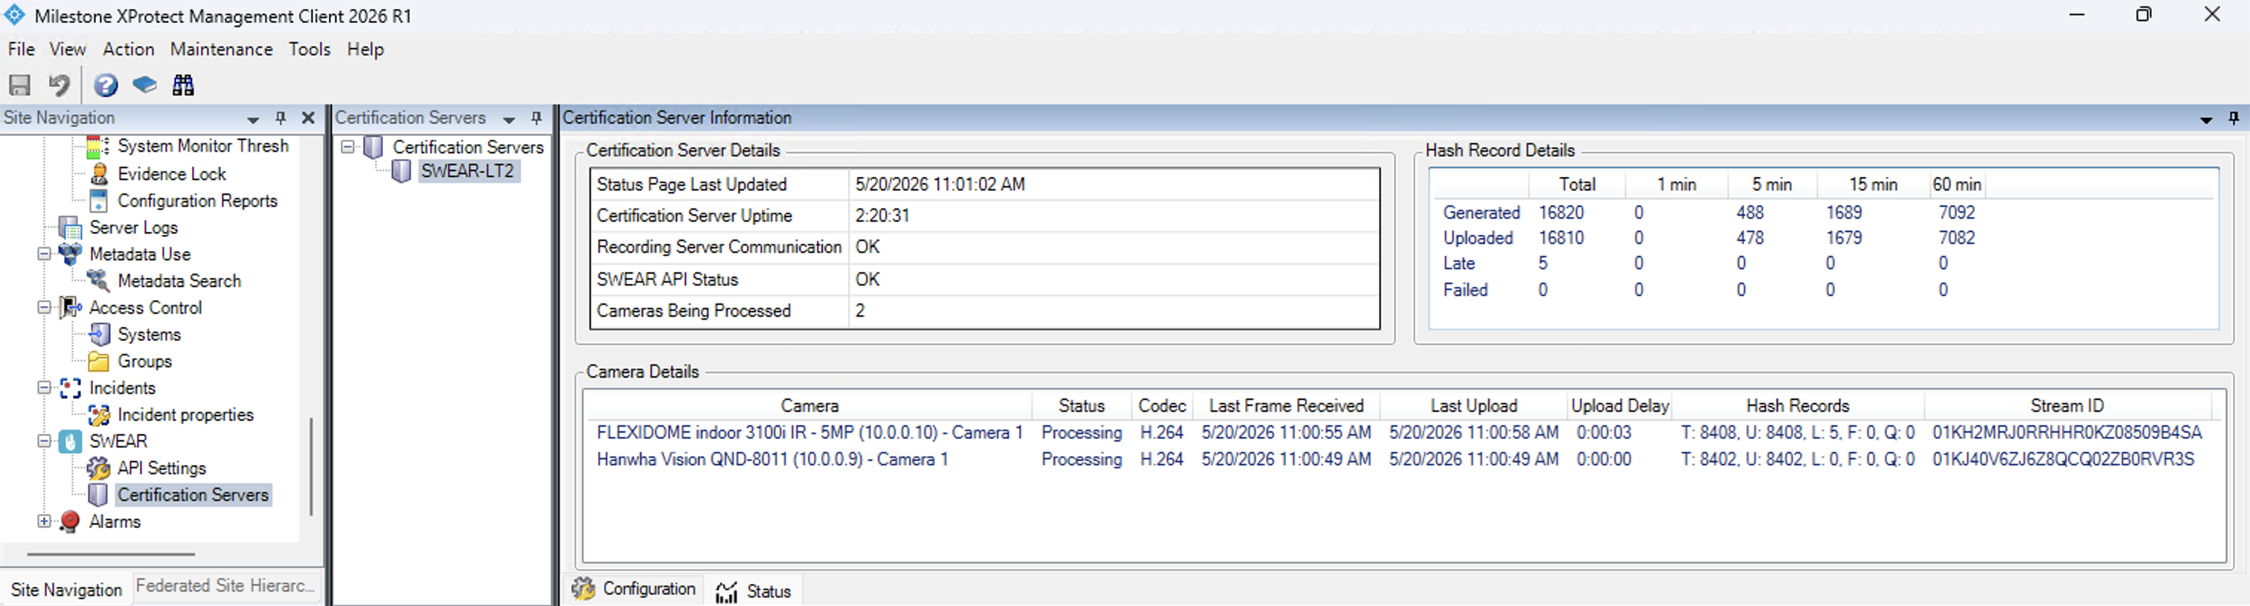This screenshot has width=2250, height=606.
Task: Click the Certification Server Uptime value
Action: coord(882,216)
